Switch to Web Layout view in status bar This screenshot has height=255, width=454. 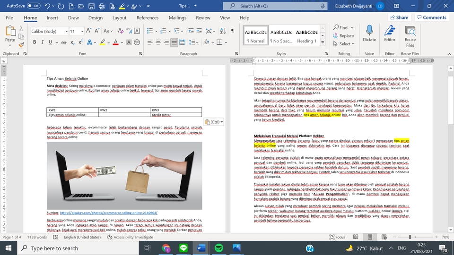[x=384, y=237]
